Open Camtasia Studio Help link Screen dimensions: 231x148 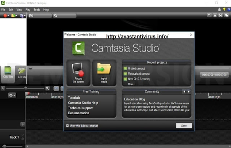(83, 103)
